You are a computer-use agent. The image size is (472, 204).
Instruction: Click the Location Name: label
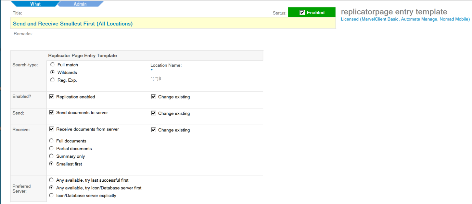coord(166,65)
